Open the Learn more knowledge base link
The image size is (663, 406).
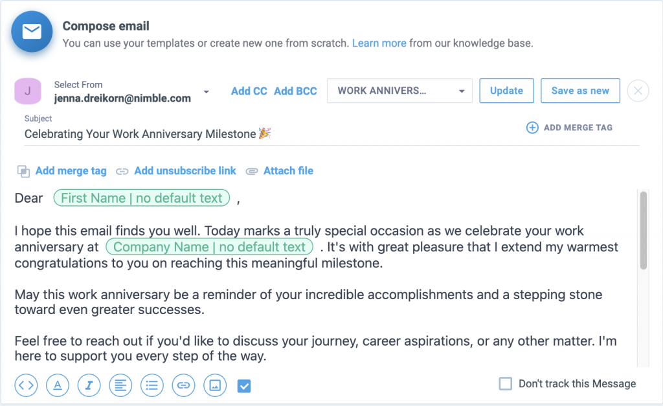coord(379,43)
